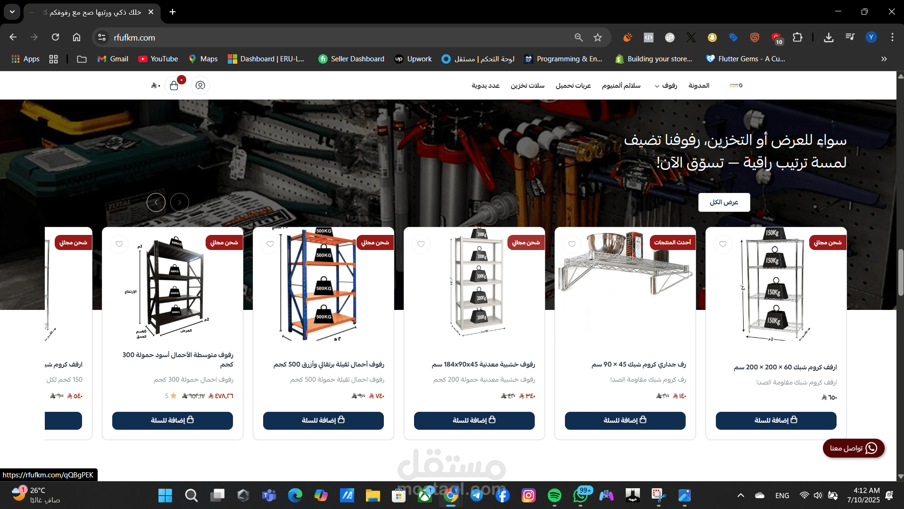Open Telegram from taskbar
The height and width of the screenshot is (509, 904).
coord(477,495)
